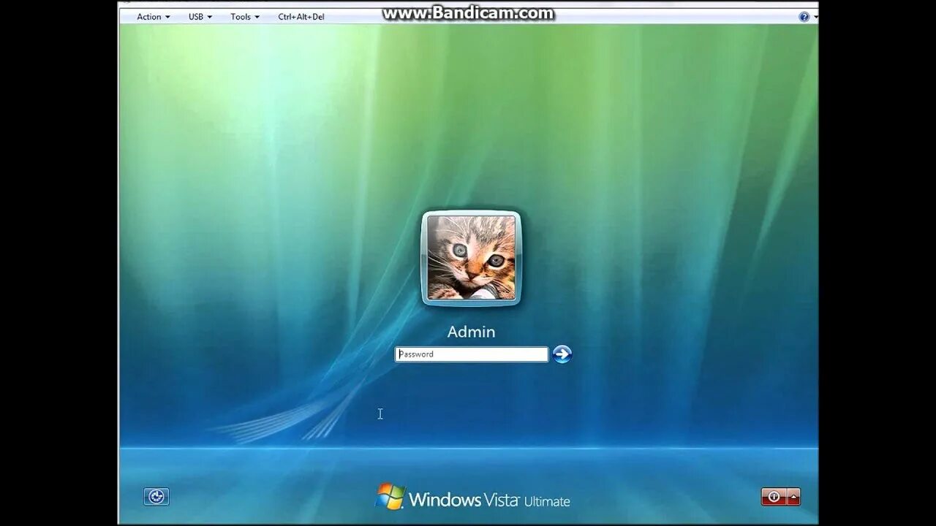Open the USB menu
The image size is (936, 526).
pos(200,17)
